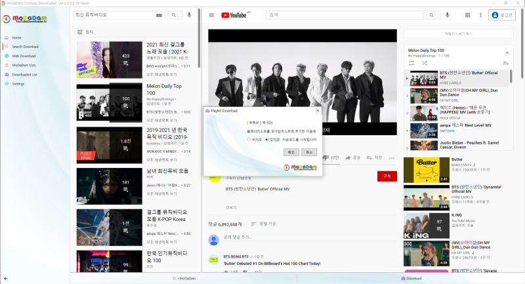Open the YouTube apps grid icon

click(x=468, y=15)
